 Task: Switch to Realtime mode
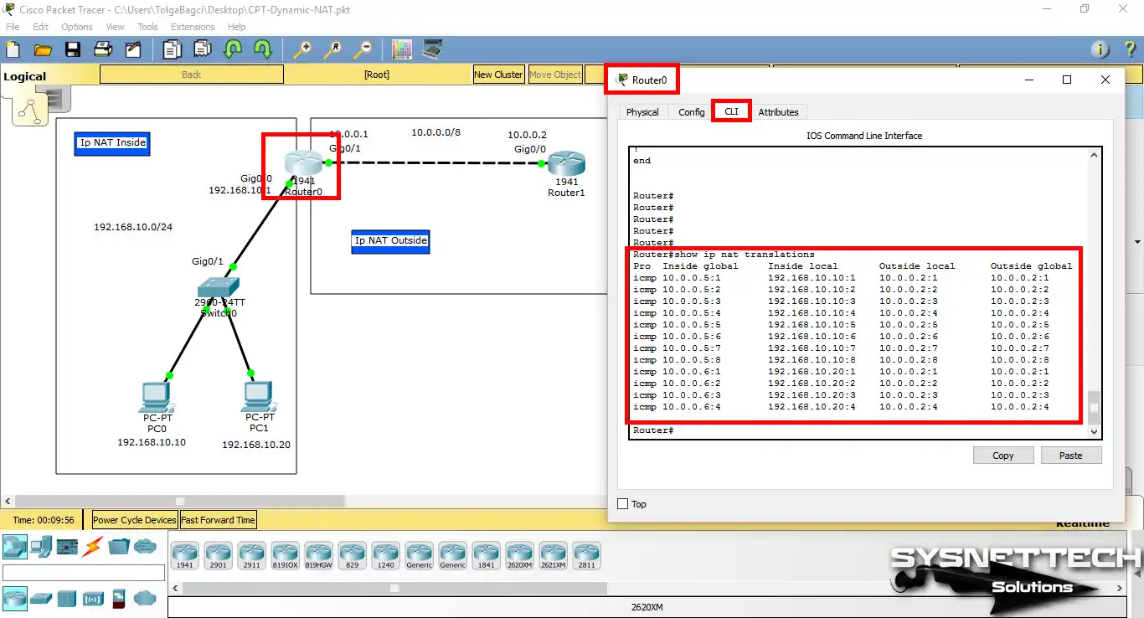coord(1082,522)
